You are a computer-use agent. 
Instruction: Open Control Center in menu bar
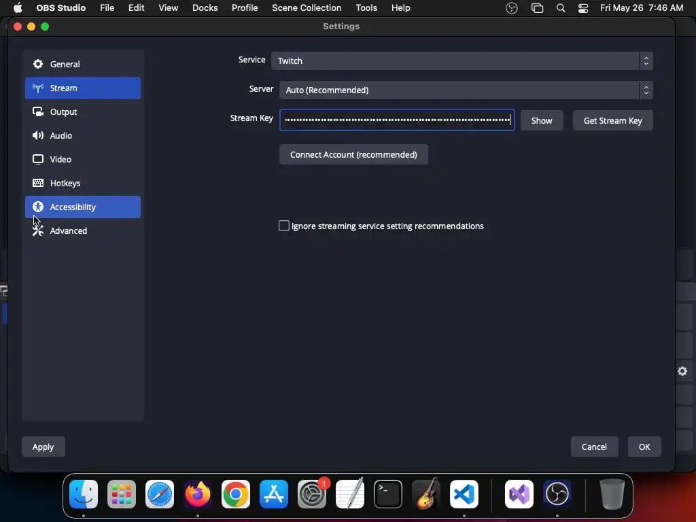pos(582,8)
